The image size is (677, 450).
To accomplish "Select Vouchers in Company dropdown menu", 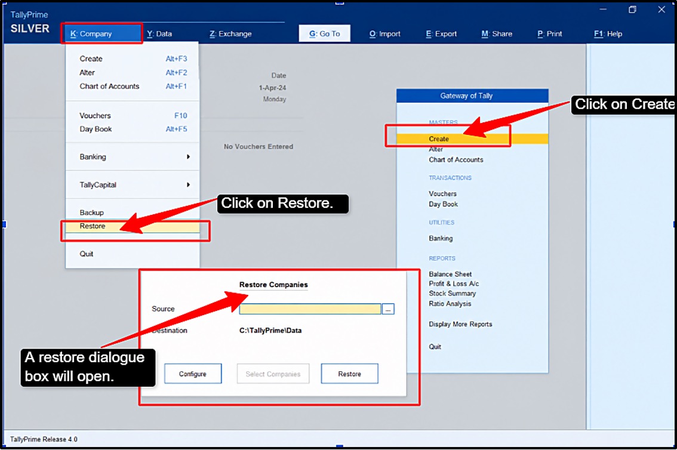I will click(132, 116).
